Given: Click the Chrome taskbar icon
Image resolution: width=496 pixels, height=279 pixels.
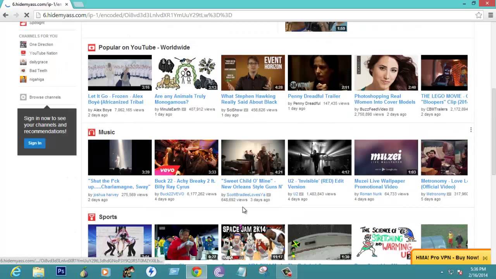Looking at the screenshot, I should [196, 272].
